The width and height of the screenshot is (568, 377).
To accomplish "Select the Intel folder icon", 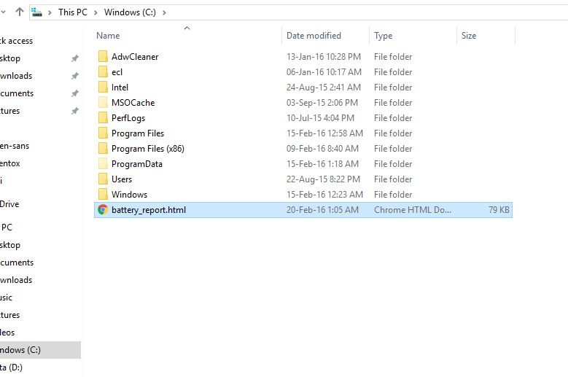I will tap(103, 88).
